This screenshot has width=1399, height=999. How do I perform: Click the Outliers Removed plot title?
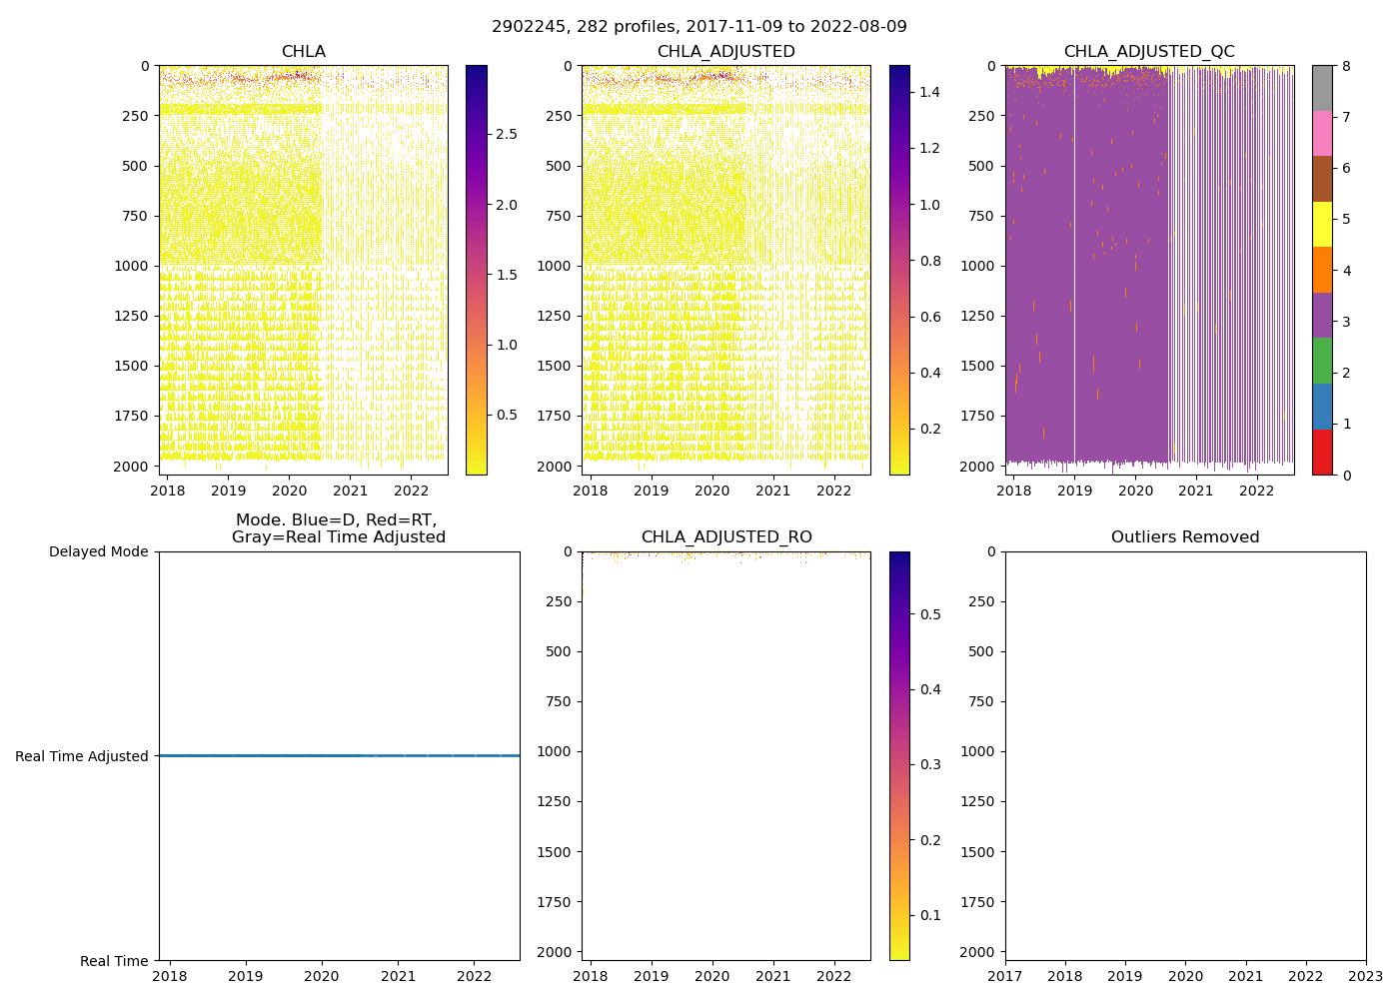(1185, 537)
